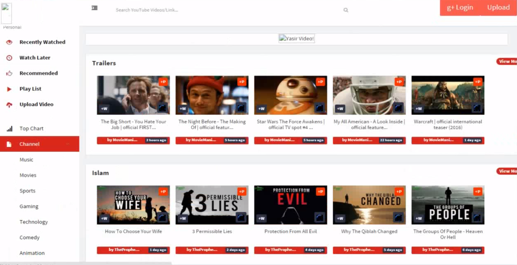517x265 pixels.
Task: Collapse the Channel section in sidebar
Action: click(x=68, y=144)
